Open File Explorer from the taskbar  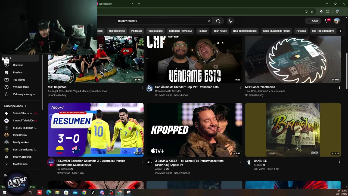pyautogui.click(x=57, y=192)
